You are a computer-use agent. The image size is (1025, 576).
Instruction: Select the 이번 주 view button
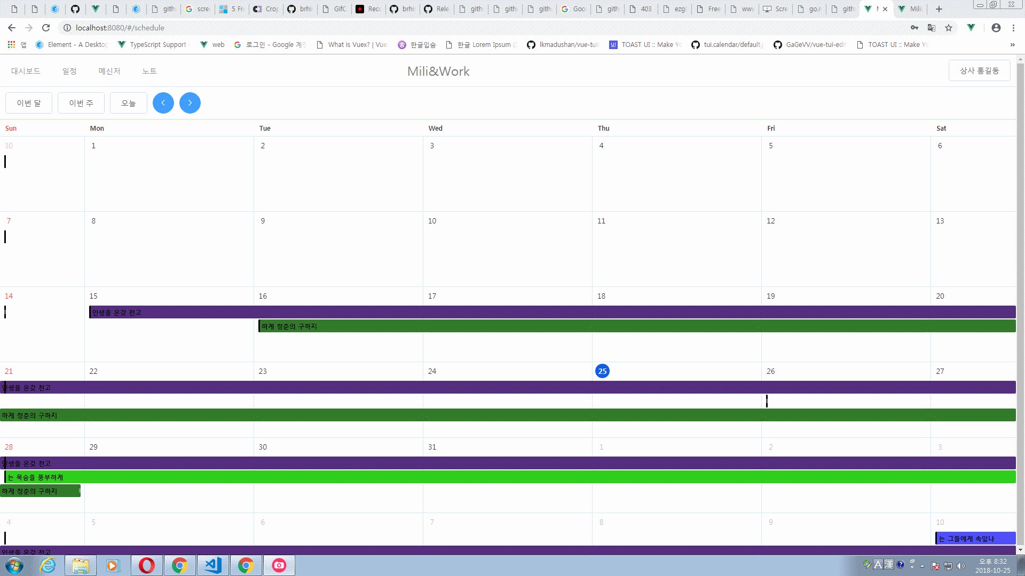tap(81, 103)
